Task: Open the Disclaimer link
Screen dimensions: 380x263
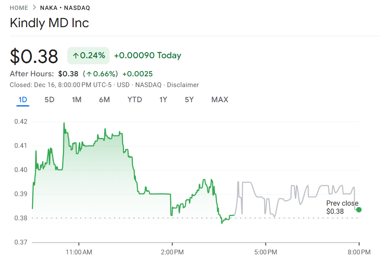Action: coord(183,85)
